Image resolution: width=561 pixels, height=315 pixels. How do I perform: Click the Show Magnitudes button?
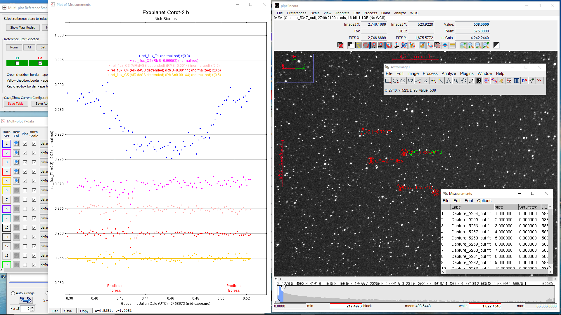click(x=22, y=27)
